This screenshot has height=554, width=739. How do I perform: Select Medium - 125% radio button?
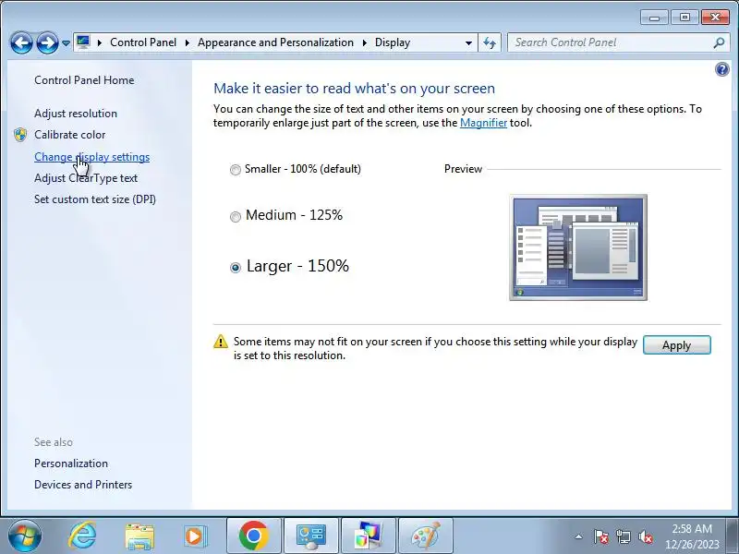click(x=236, y=217)
